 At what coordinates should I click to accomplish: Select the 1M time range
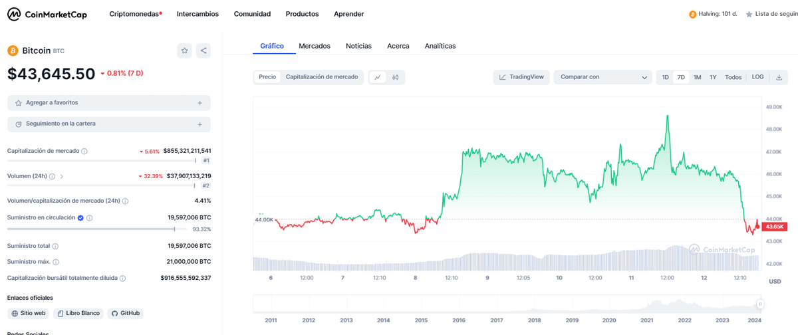point(697,77)
